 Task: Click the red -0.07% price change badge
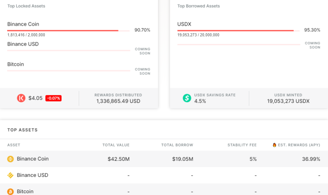click(x=53, y=98)
